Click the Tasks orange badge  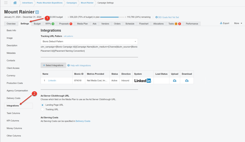tap(176, 24)
